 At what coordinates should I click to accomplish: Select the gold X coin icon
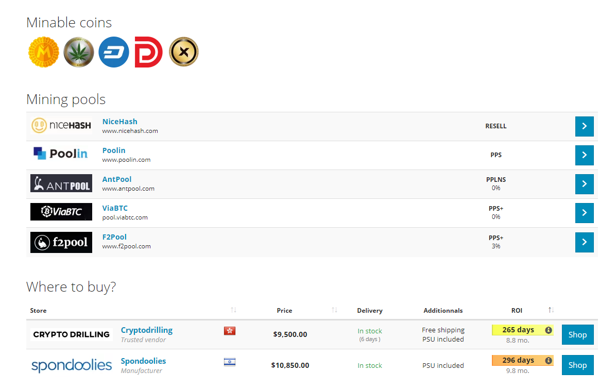(x=183, y=52)
